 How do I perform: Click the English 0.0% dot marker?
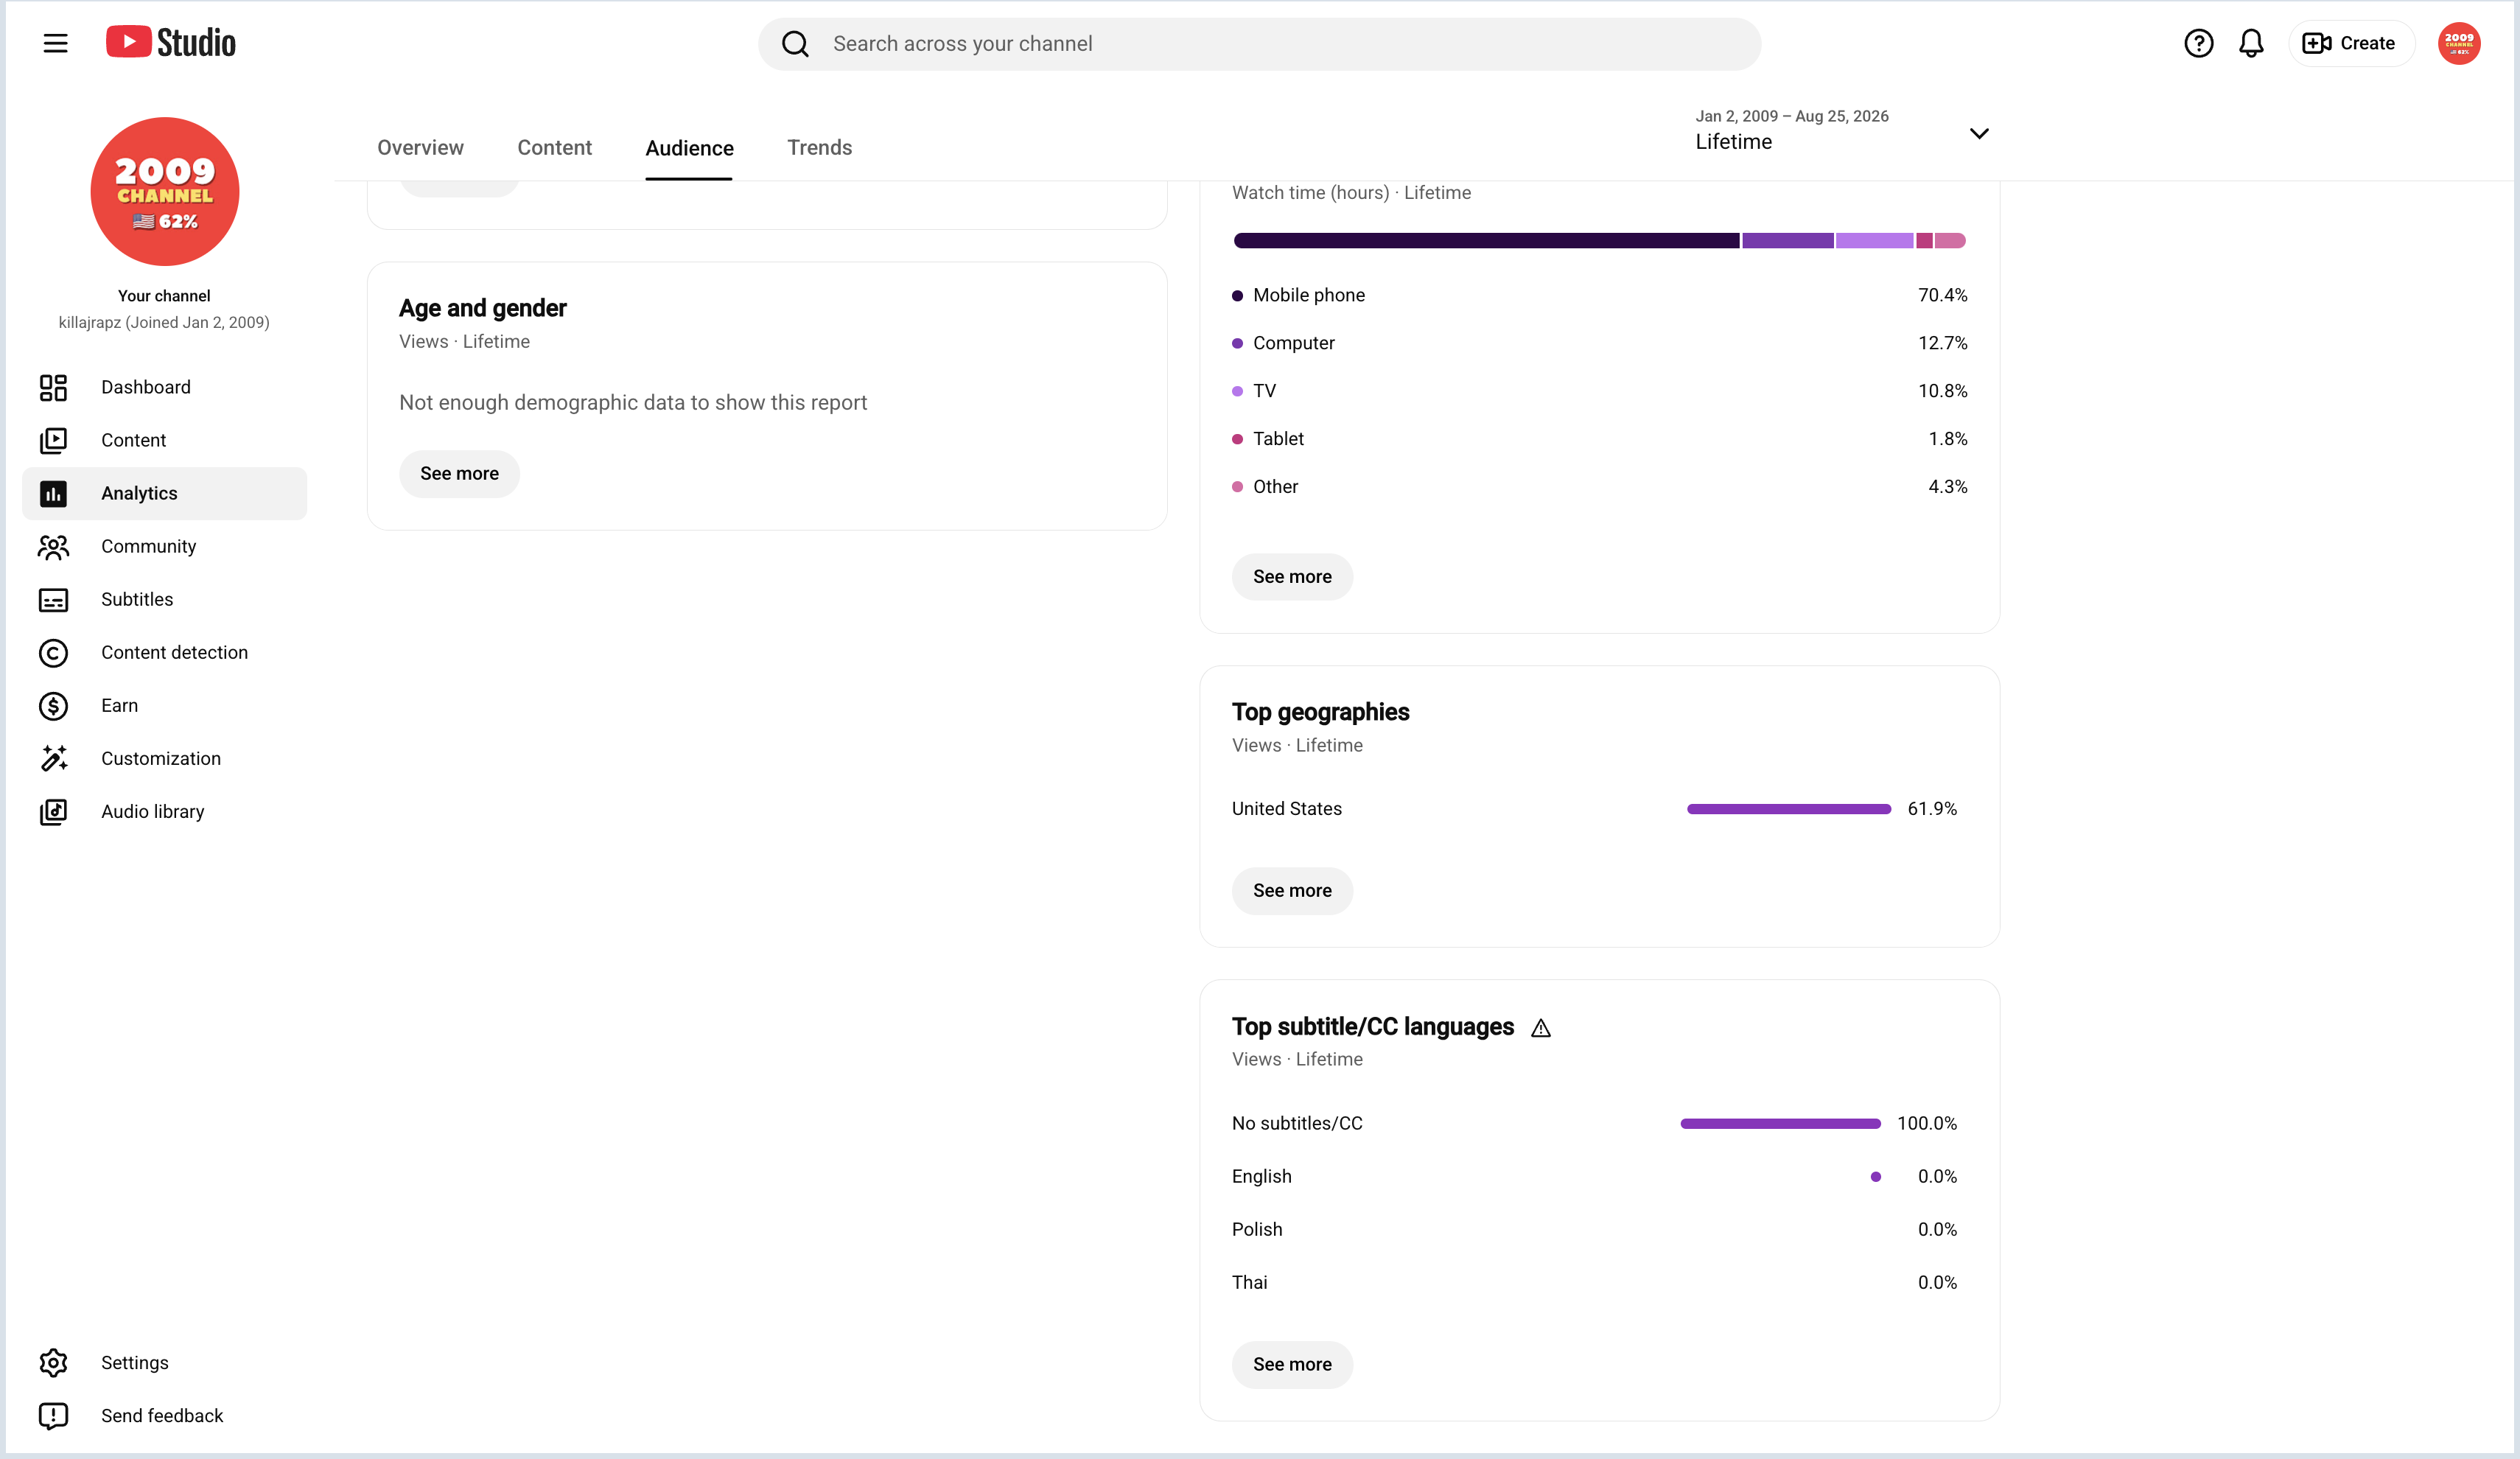(x=1876, y=1177)
